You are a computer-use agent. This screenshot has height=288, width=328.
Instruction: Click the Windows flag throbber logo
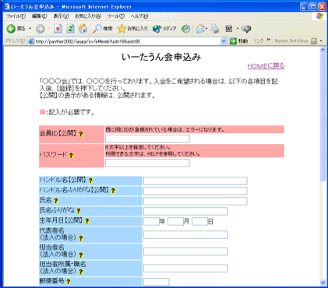319,16
